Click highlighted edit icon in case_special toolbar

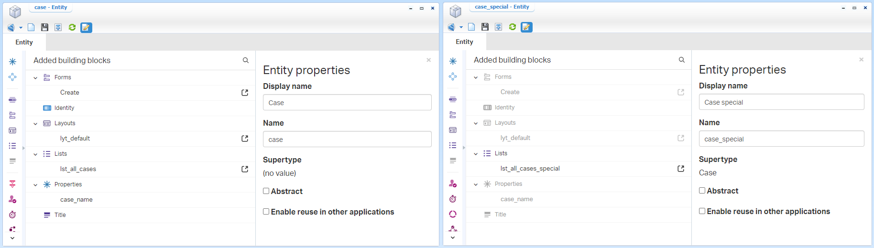click(526, 27)
